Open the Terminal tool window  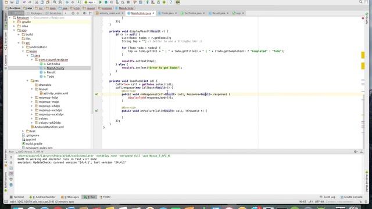(x=17, y=197)
